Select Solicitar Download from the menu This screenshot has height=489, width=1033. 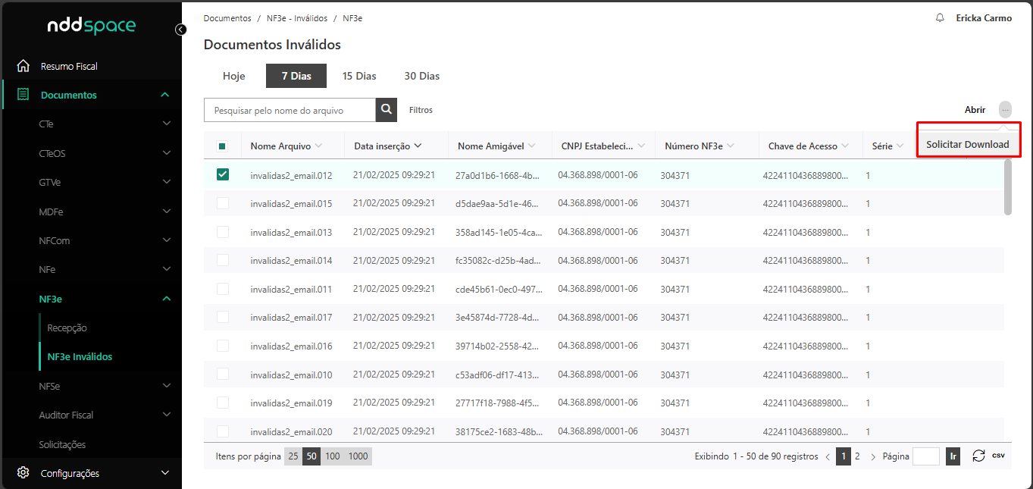967,144
